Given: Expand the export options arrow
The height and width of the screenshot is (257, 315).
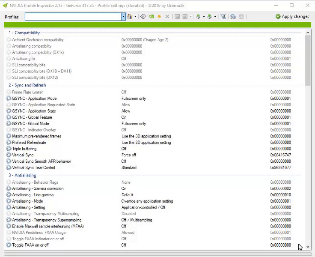Looking at the screenshot, I should pyautogui.click(x=204, y=16).
